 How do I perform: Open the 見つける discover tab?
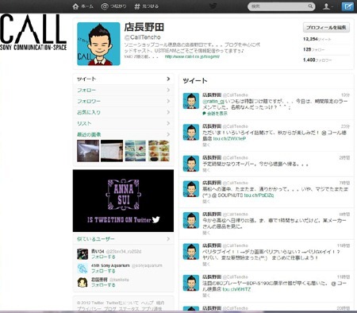[147, 6]
